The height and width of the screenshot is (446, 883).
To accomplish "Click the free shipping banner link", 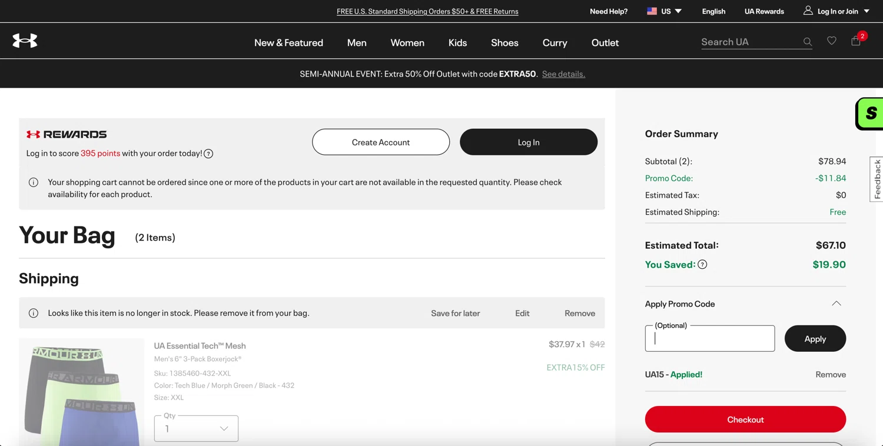I will click(x=427, y=11).
